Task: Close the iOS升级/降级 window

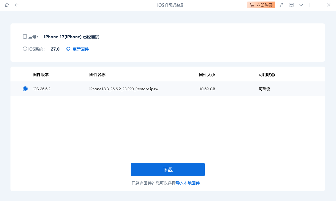Action: pos(329,5)
